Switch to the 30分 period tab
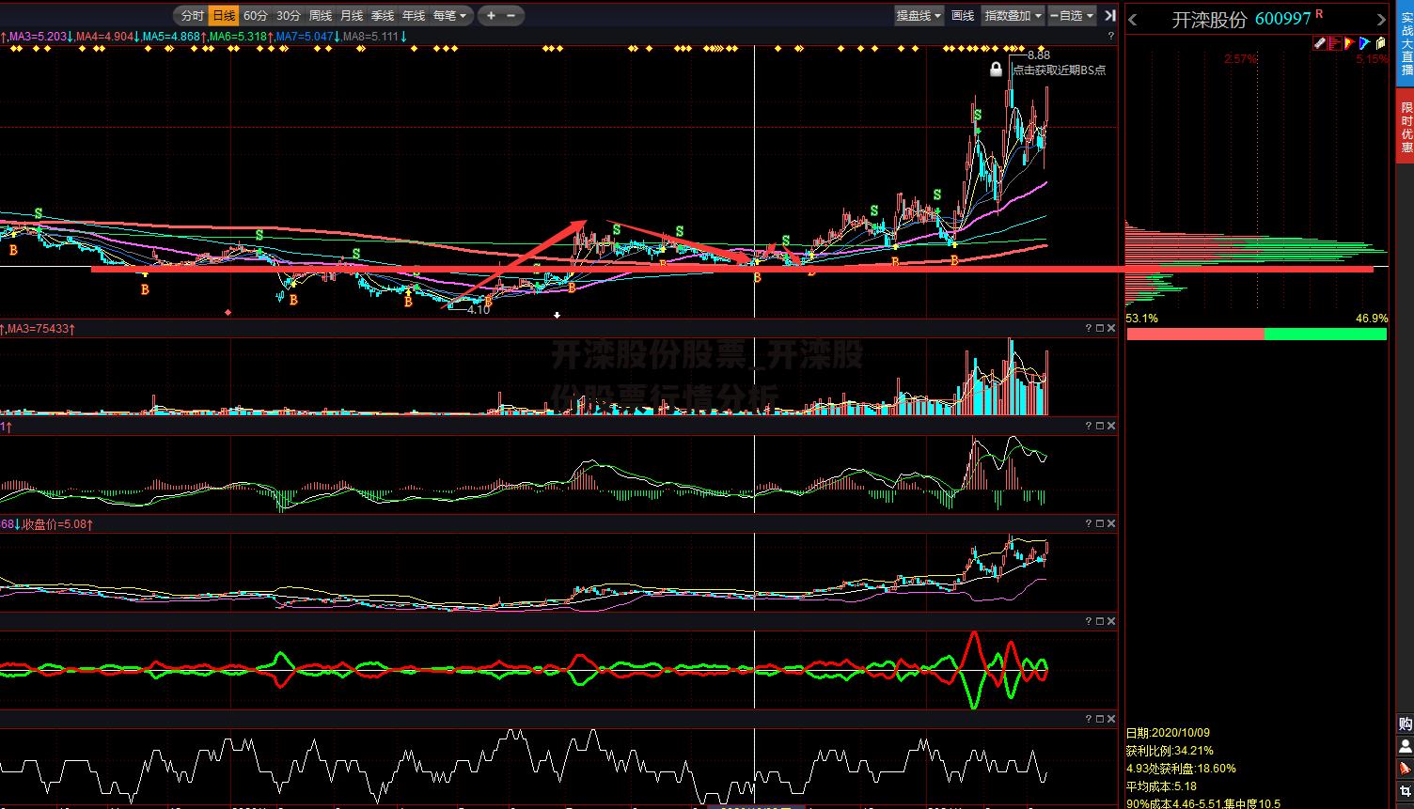Viewport: 1414px width, 809px height. click(288, 15)
